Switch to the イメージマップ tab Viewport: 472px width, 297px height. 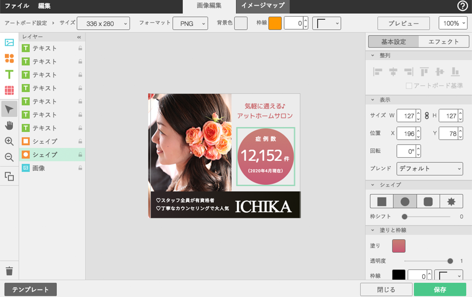click(263, 6)
